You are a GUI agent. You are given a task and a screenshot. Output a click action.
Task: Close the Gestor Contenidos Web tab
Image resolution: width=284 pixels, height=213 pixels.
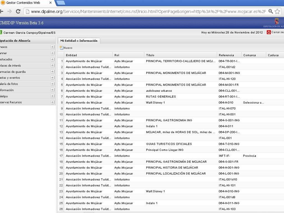pos(50,3)
